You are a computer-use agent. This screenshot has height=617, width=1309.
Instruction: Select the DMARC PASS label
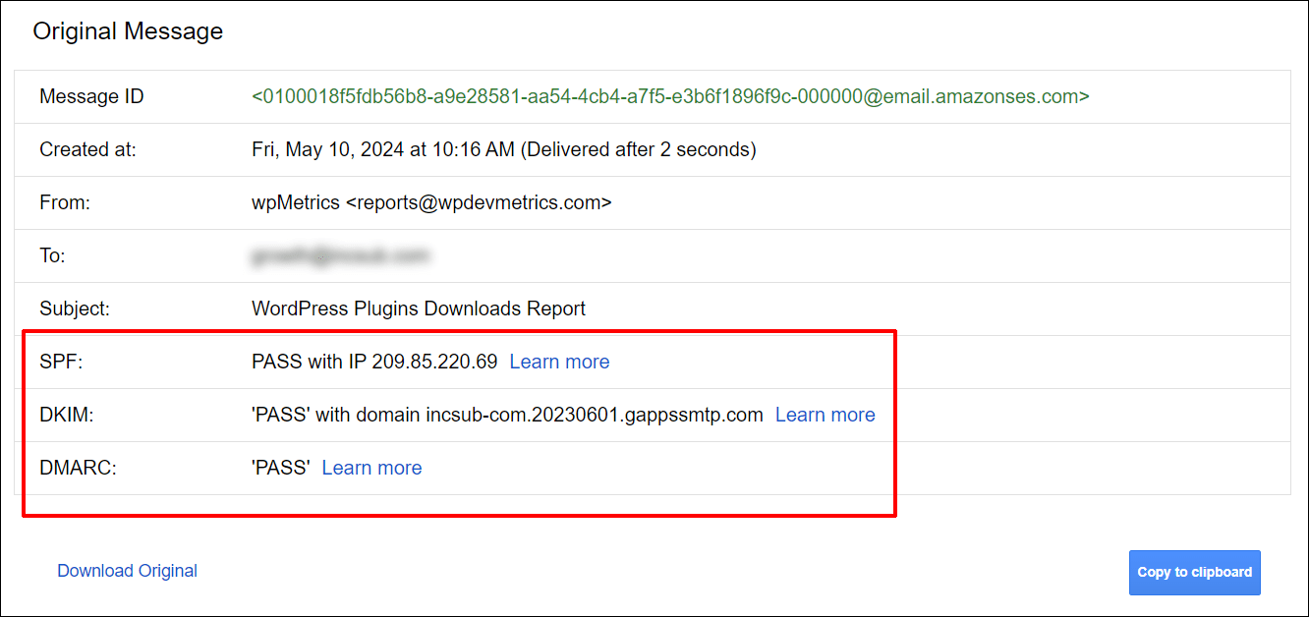point(280,467)
